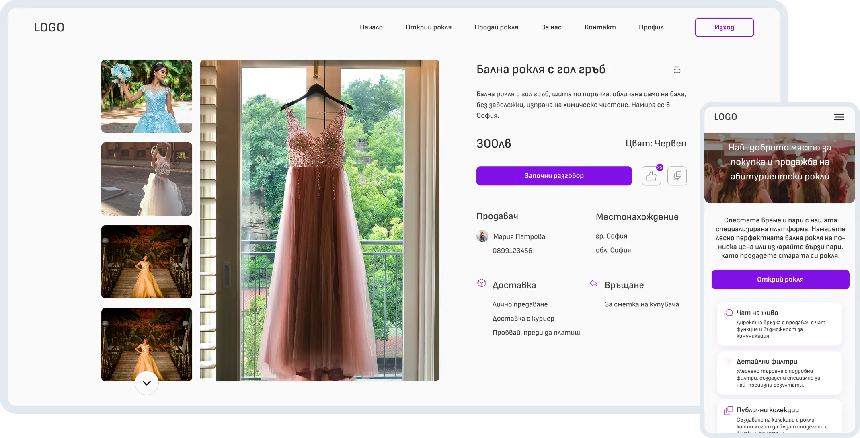
Task: Click the delivery box icon next to Доставка
Action: click(x=481, y=283)
